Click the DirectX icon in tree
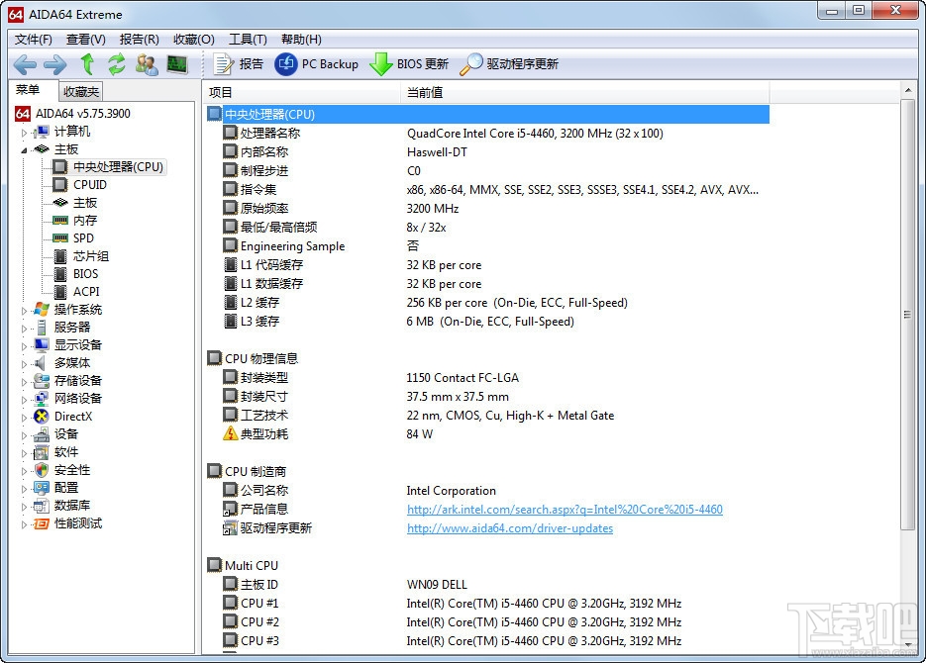The width and height of the screenshot is (926, 663). click(x=42, y=417)
